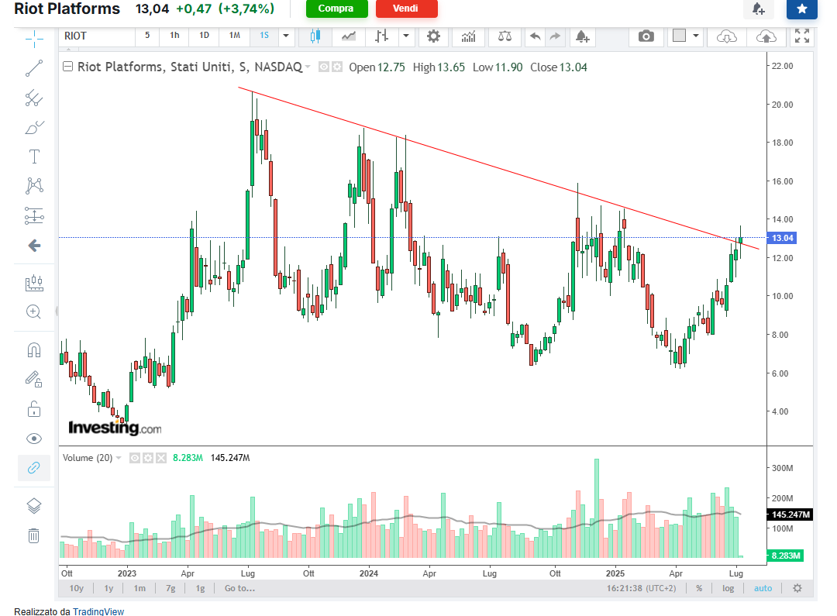The image size is (837, 616).
Task: Switch to line chart style
Action: [349, 36]
